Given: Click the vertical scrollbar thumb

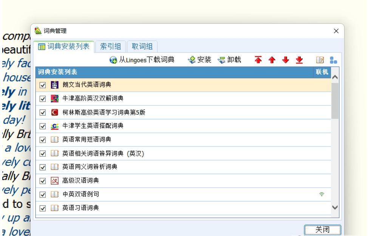Looking at the screenshot, I should [335, 101].
